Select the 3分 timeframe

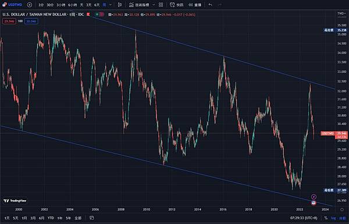tap(41, 5)
